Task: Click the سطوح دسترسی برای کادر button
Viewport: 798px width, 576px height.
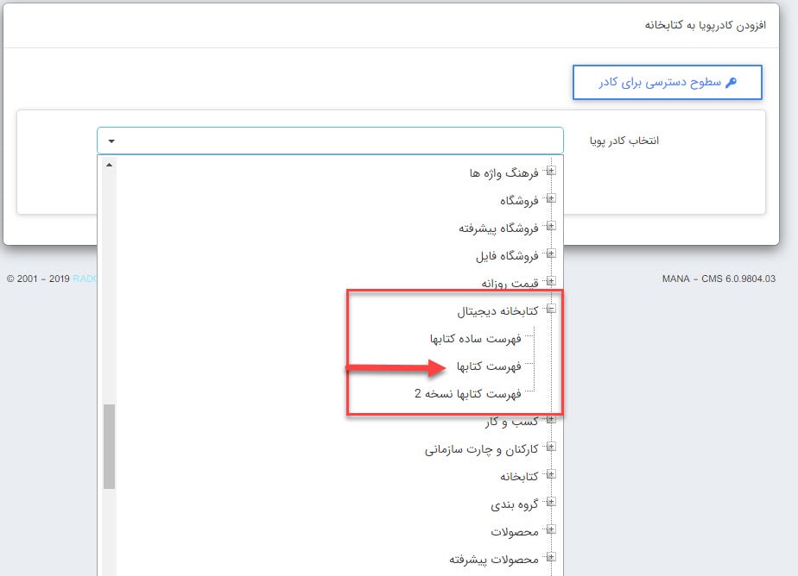Action: coord(667,82)
